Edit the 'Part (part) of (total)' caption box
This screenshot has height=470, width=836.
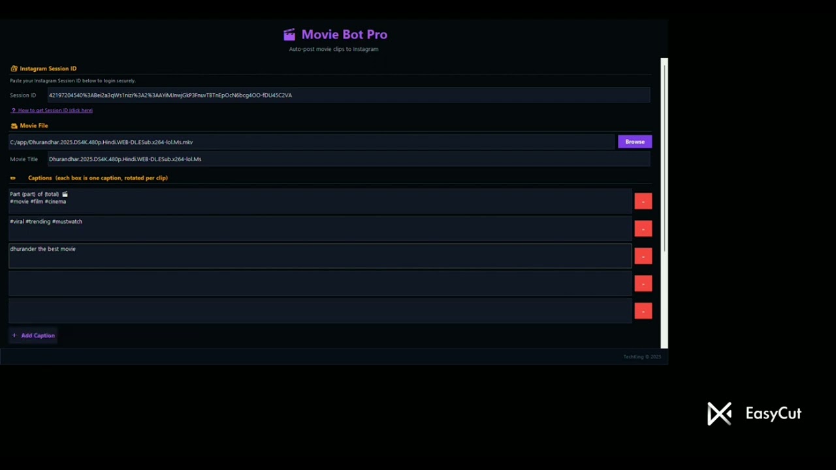coord(320,202)
